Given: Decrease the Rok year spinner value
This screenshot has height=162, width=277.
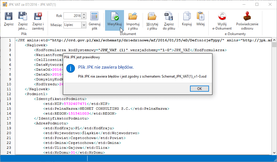Looking at the screenshot, I should [84, 17].
